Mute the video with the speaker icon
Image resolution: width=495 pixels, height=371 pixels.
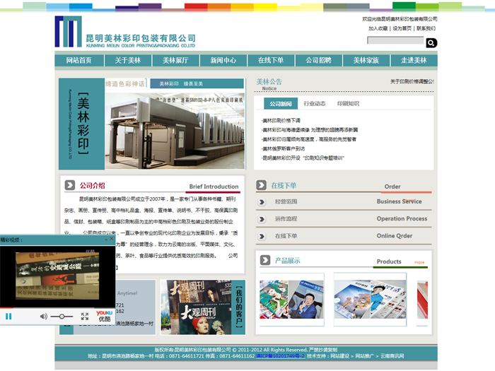(43, 316)
